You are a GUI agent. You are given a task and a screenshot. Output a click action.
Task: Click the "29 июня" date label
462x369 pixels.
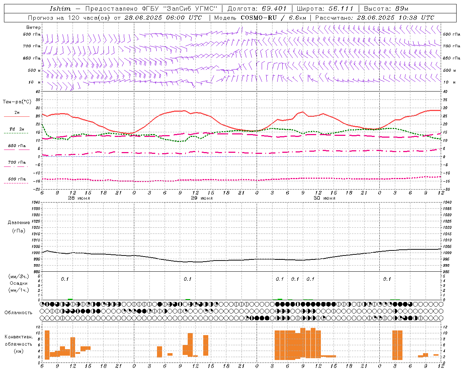click(x=202, y=198)
